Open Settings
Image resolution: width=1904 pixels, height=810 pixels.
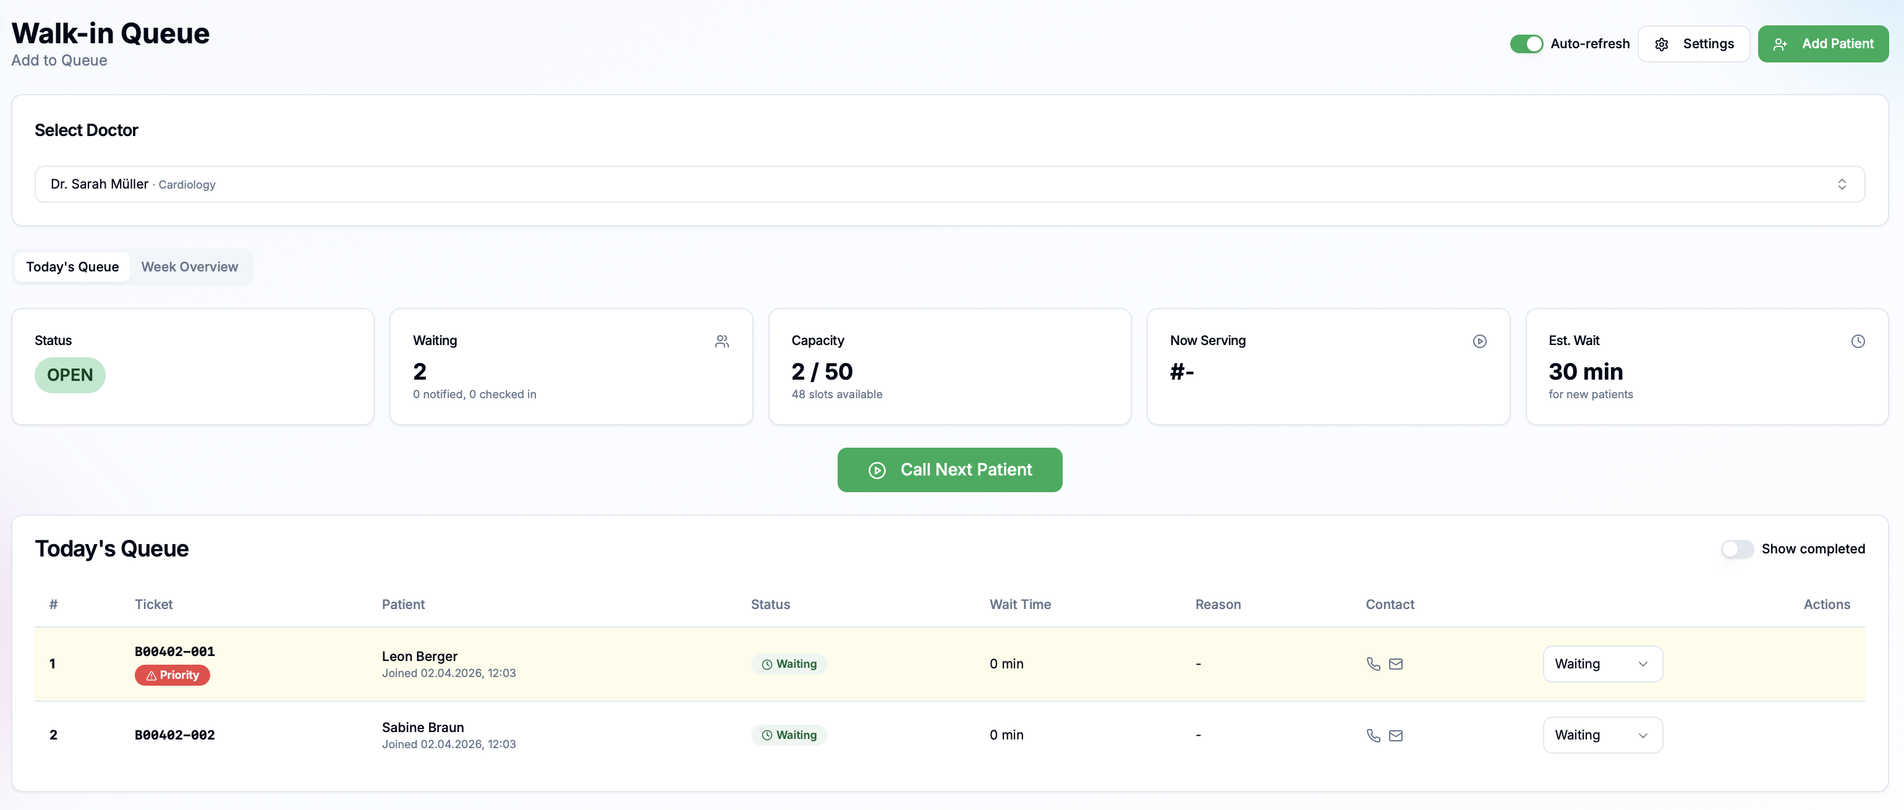pos(1693,44)
